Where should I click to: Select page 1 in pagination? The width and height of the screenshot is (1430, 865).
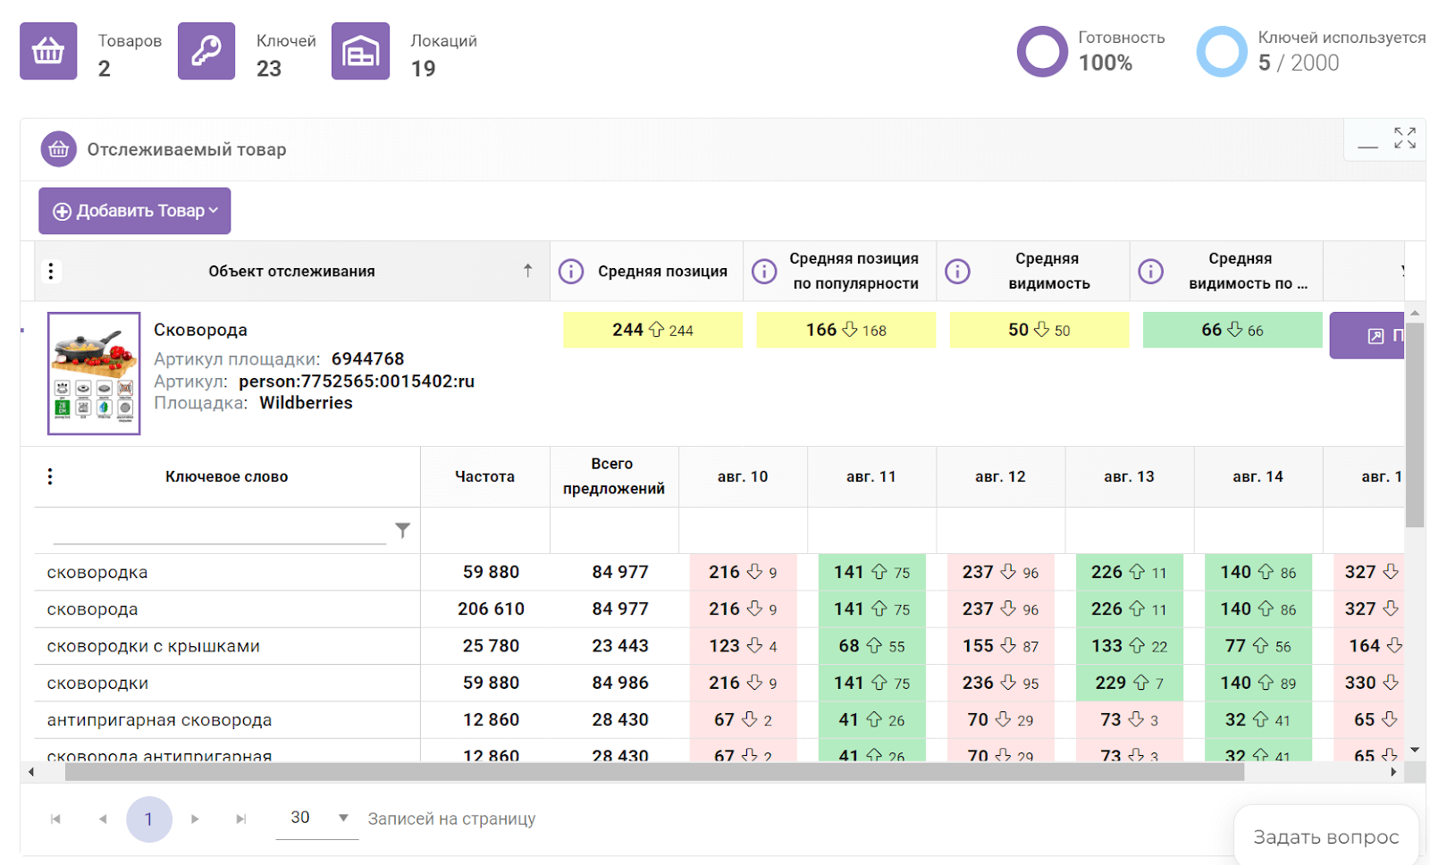pos(148,819)
